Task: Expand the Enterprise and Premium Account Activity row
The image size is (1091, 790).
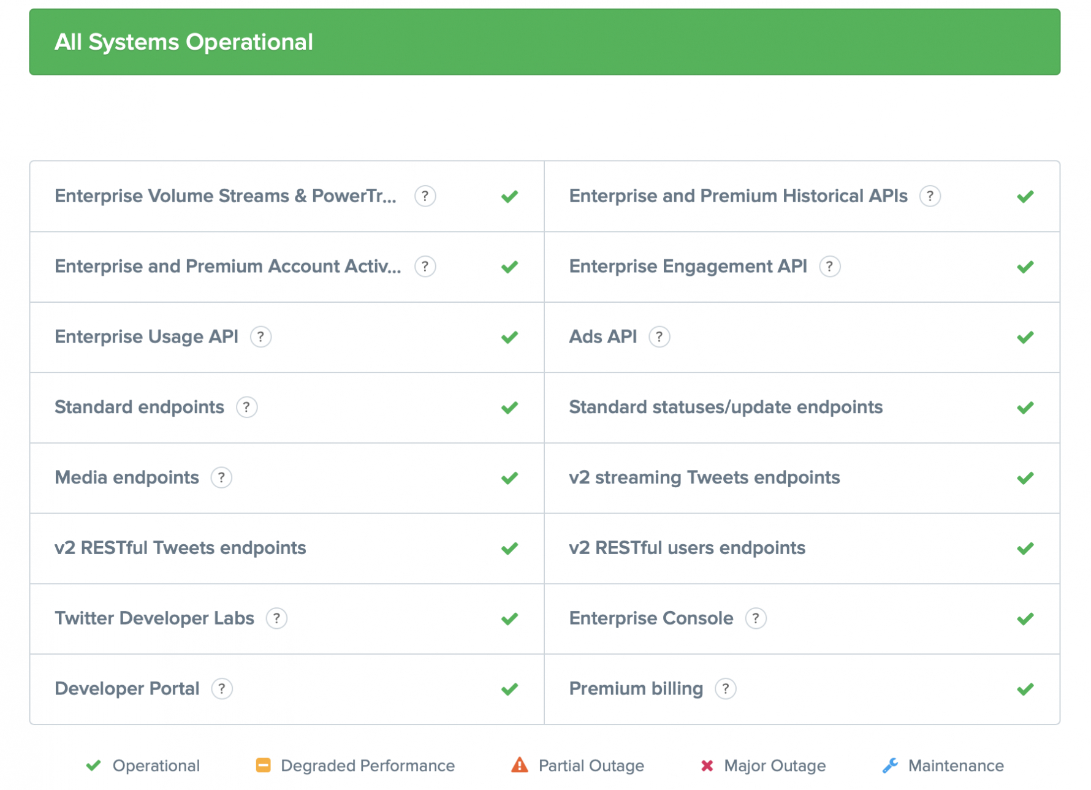Action: pyautogui.click(x=425, y=267)
